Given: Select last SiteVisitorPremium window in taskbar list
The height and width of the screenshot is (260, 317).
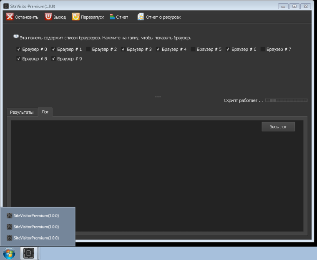Looking at the screenshot, I should coord(36,237).
